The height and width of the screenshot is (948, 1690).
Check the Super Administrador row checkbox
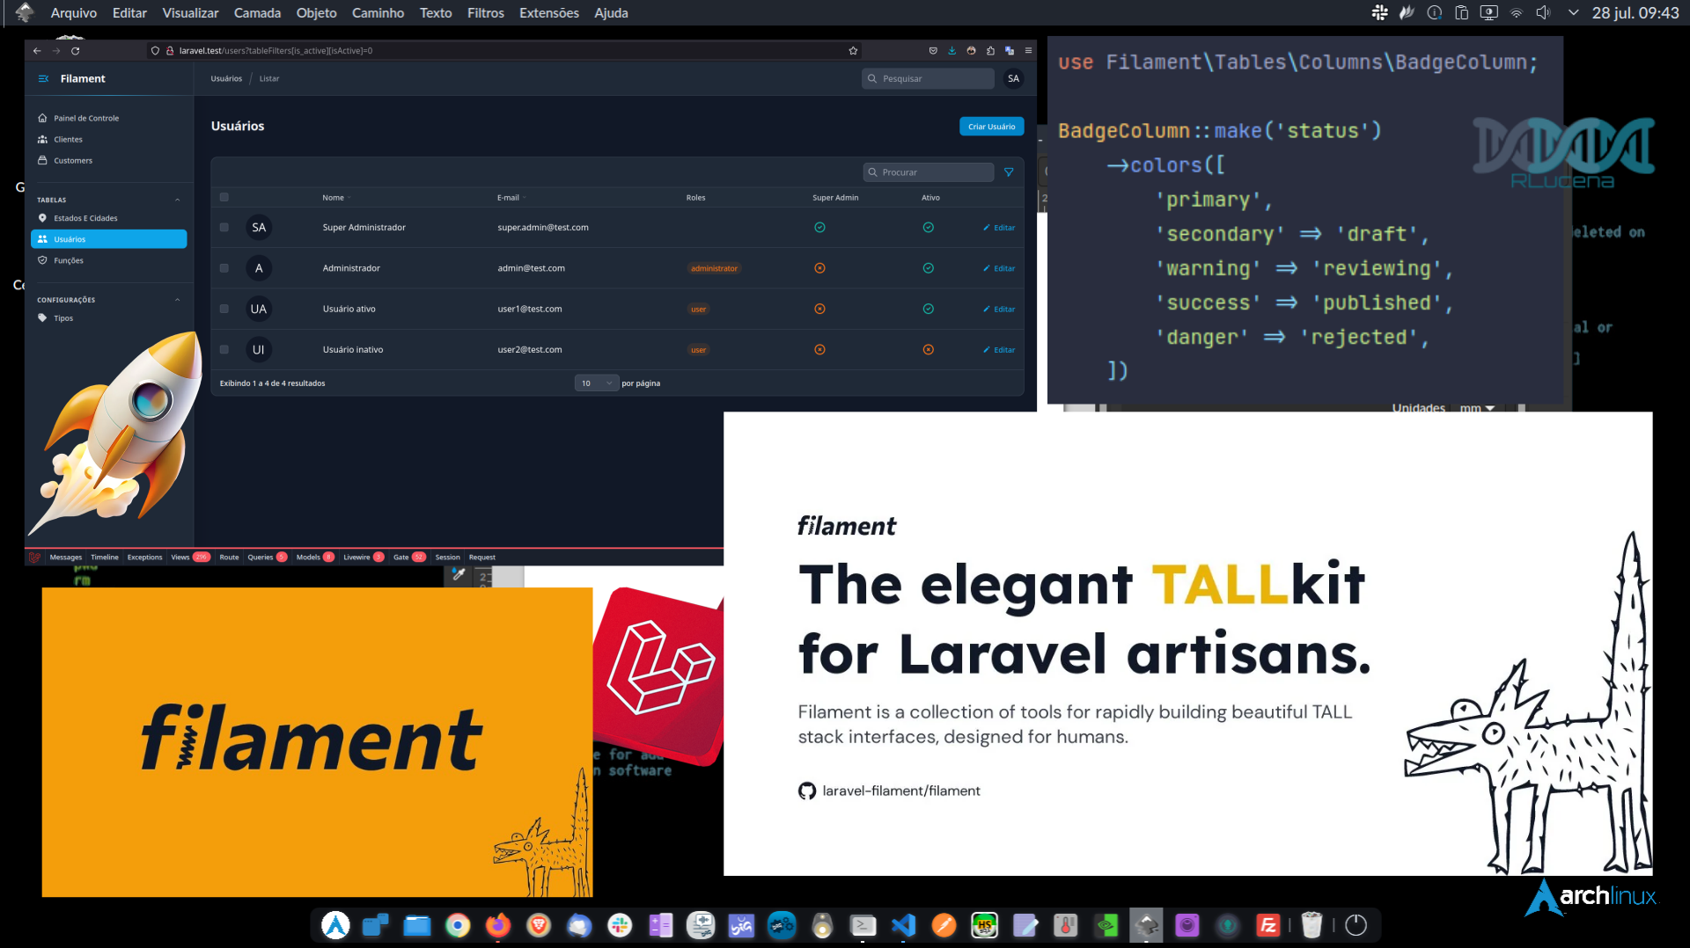coord(224,228)
